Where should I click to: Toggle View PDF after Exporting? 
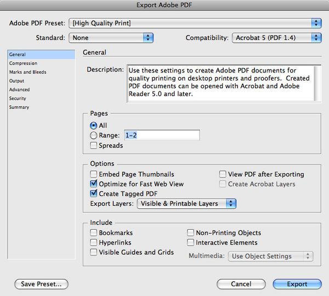click(223, 174)
